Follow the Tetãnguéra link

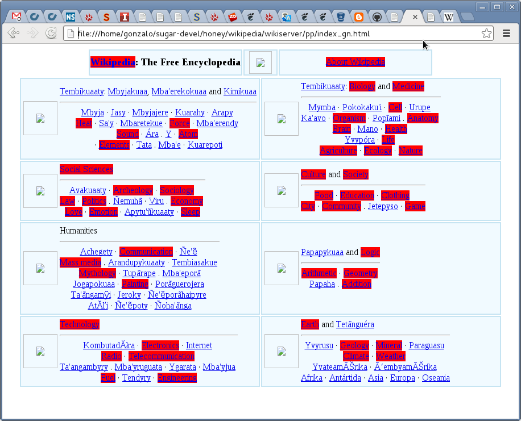click(355, 324)
